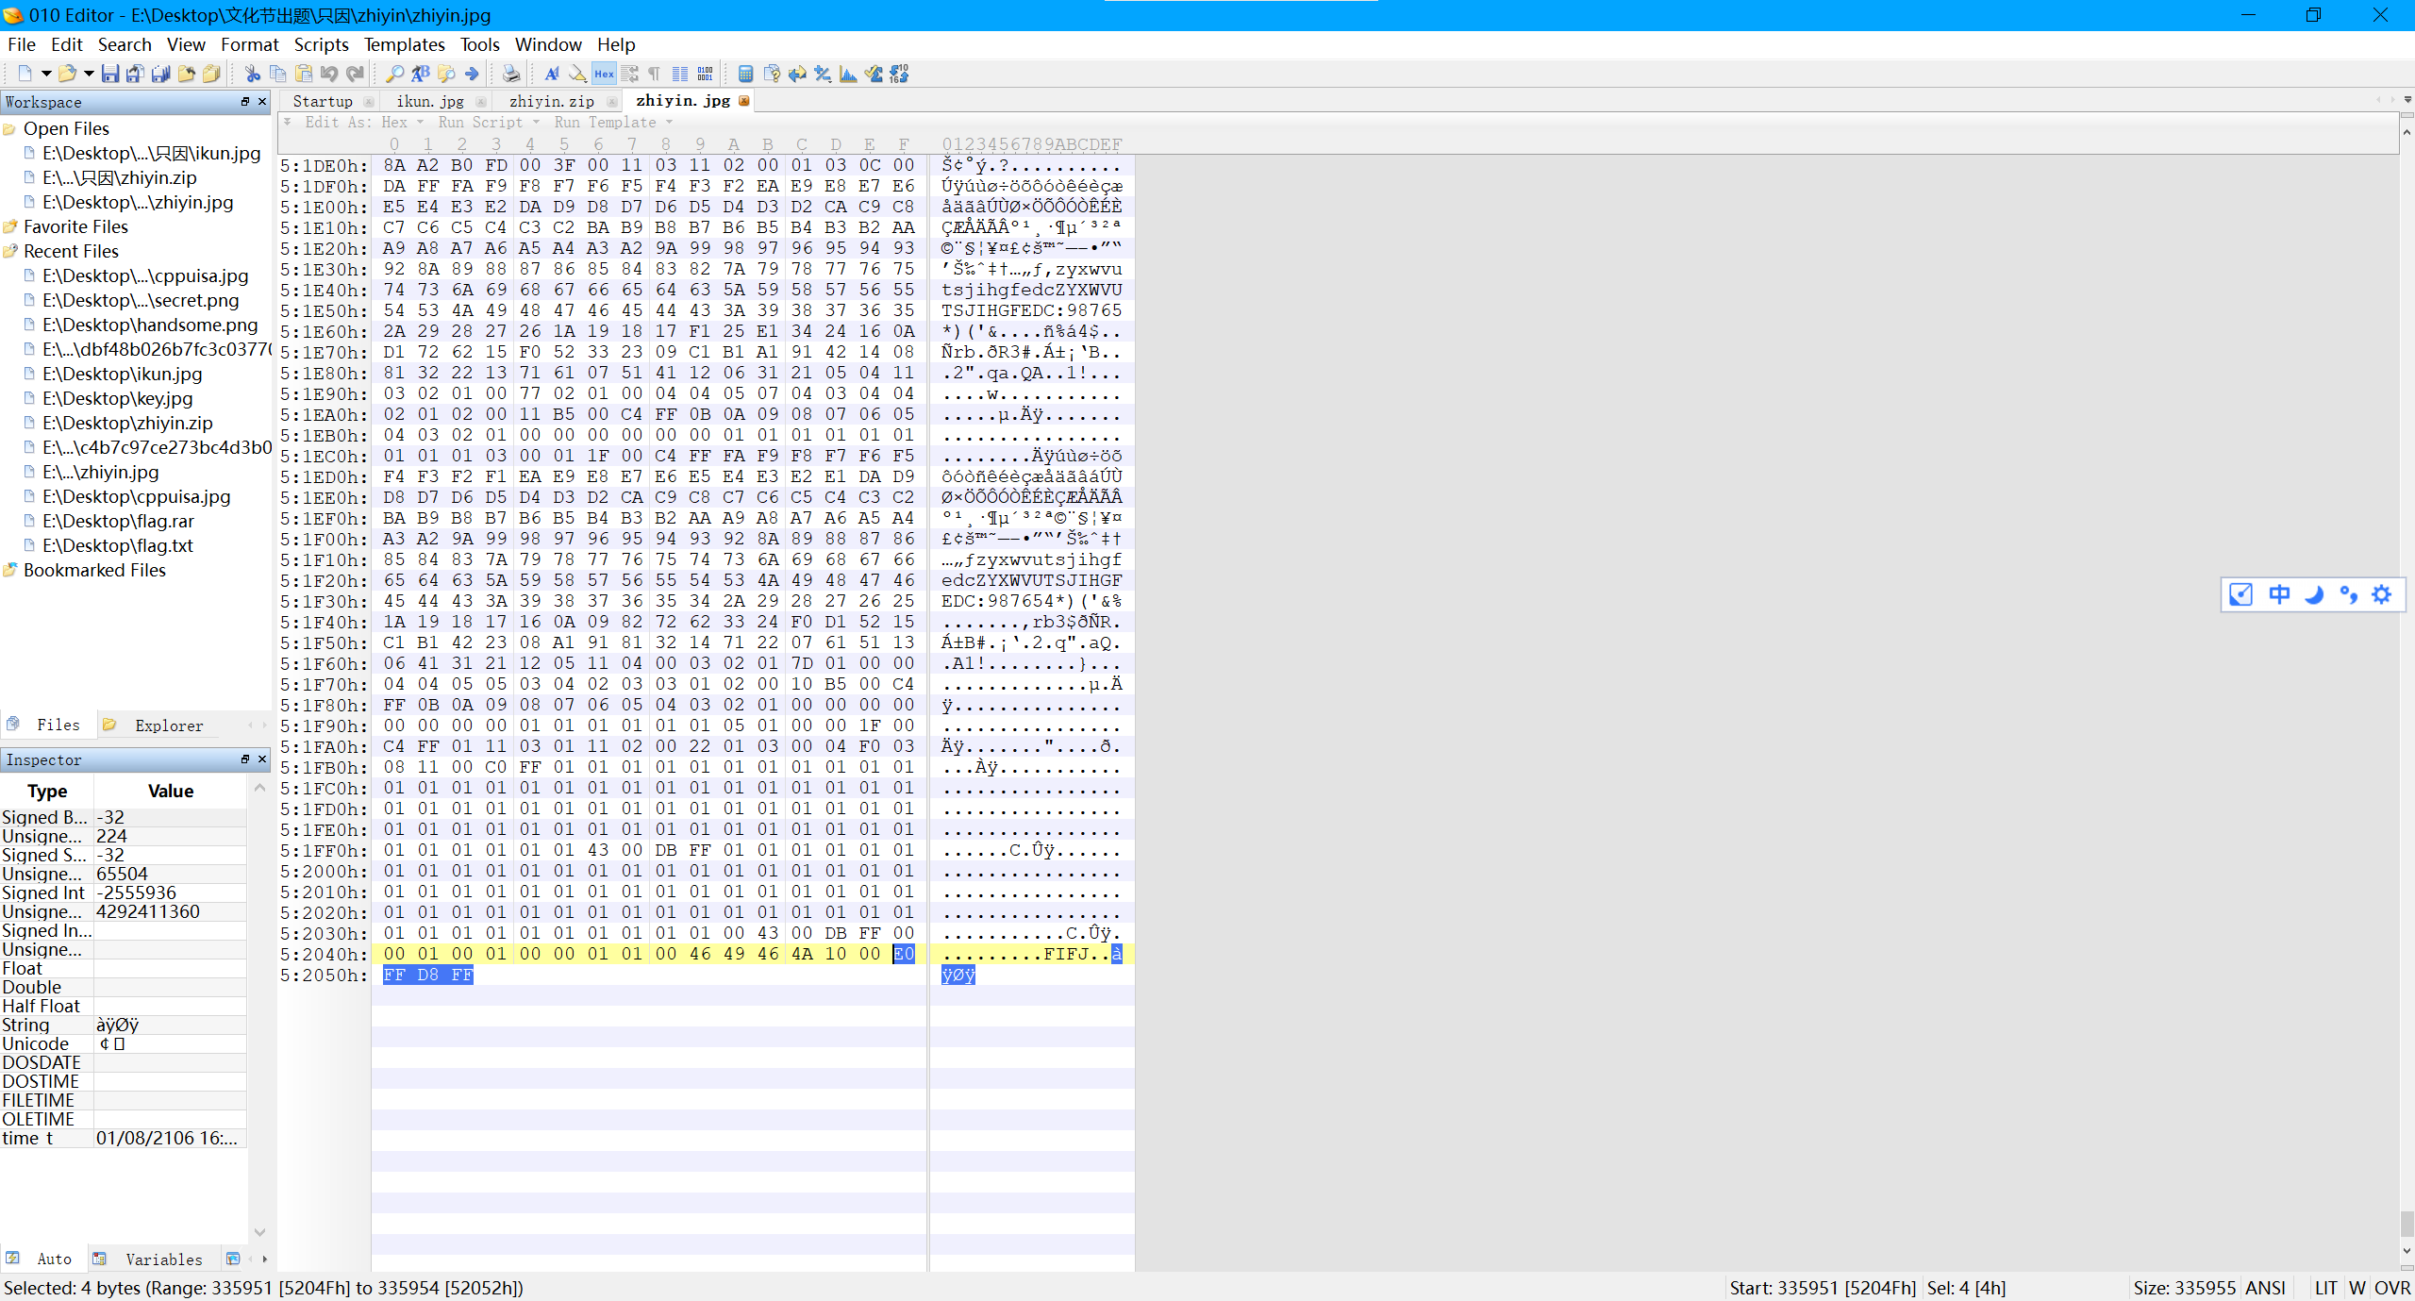Switch to the zhiyin.zip tab
The image size is (2415, 1301).
pyautogui.click(x=551, y=101)
